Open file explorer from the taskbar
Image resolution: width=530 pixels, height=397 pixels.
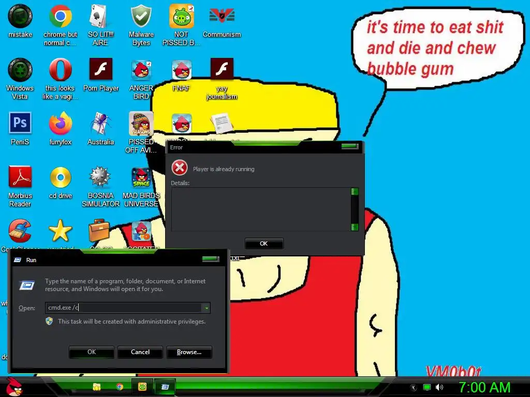[x=97, y=387]
